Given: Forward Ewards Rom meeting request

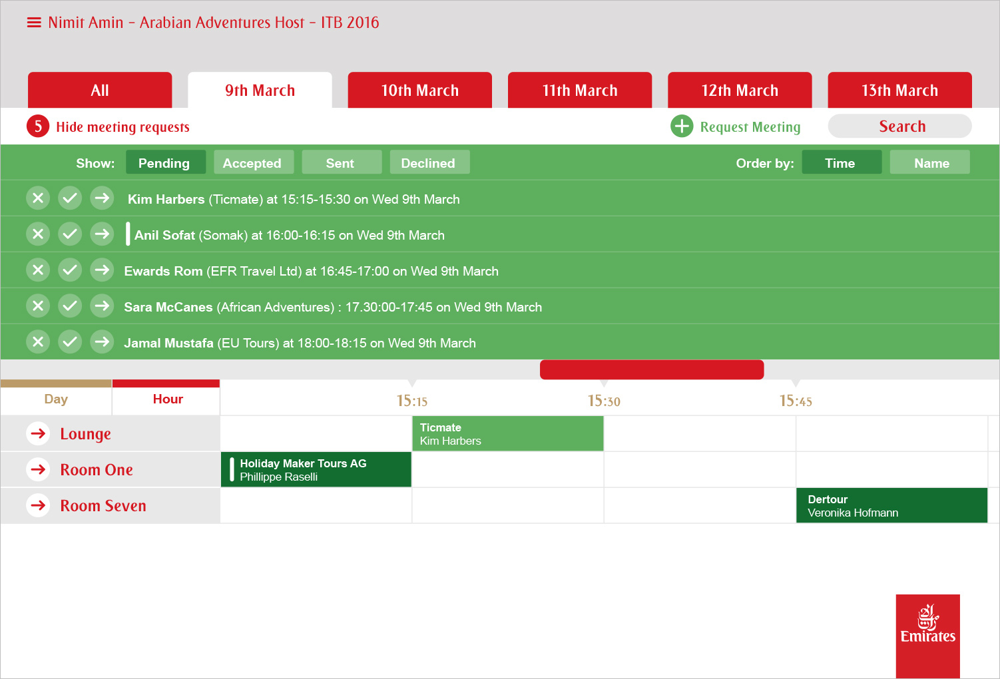Looking at the screenshot, I should click(x=102, y=270).
